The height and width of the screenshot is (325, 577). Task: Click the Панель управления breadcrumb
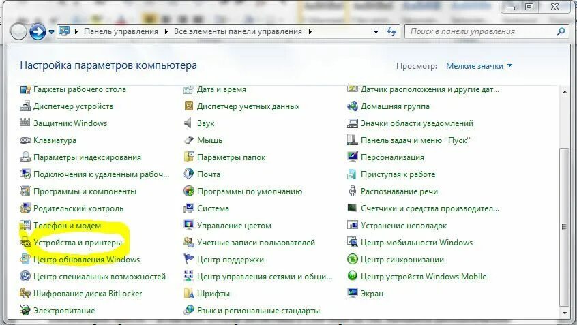pyautogui.click(x=121, y=31)
